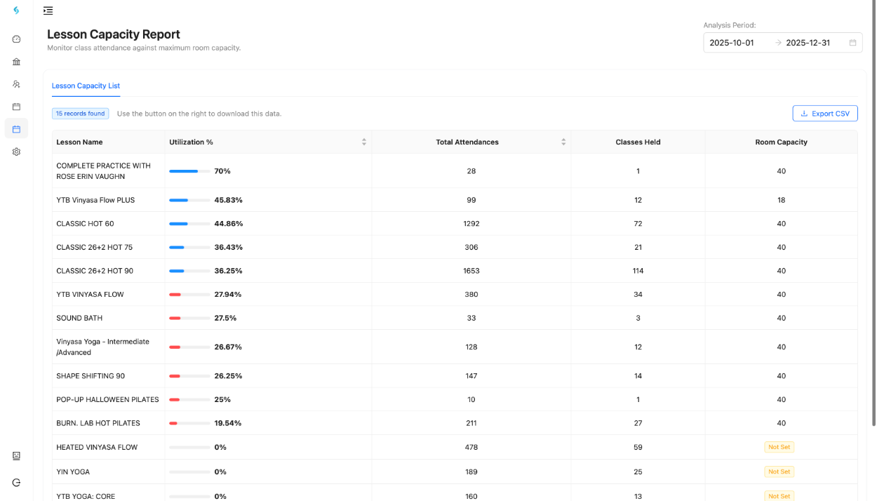Viewport: 877px width, 501px height.
Task: Click the app logo in the sidebar
Action: pyautogui.click(x=16, y=11)
